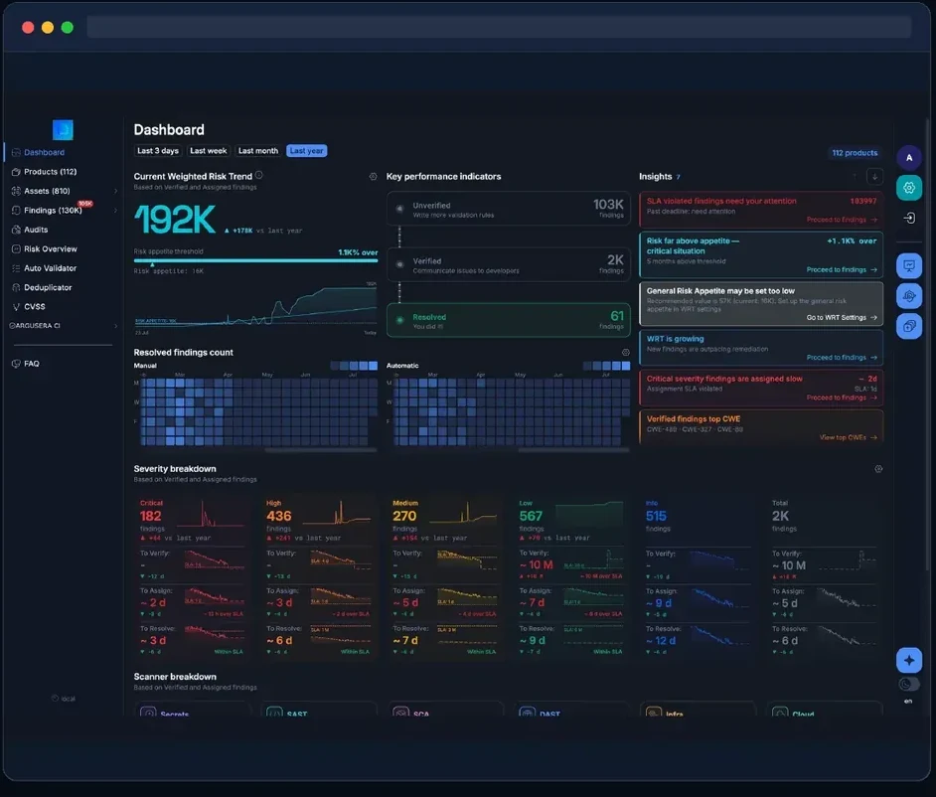The height and width of the screenshot is (797, 936).
Task: Open the app logo at sidebar top
Action: (x=63, y=129)
